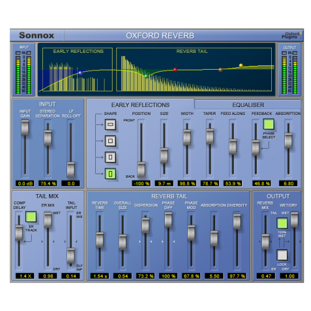Click the Tail Input fader handle
This screenshot has height=311, width=311.
[71, 256]
